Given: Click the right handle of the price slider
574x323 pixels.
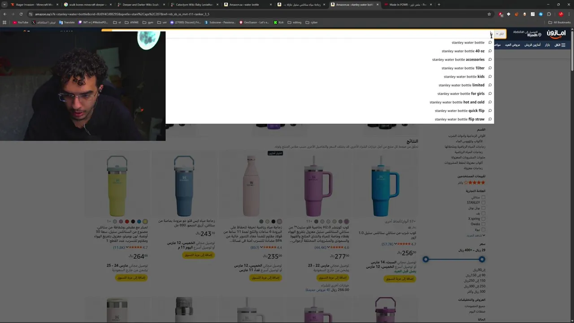Looking at the screenshot, I should [x=482, y=259].
